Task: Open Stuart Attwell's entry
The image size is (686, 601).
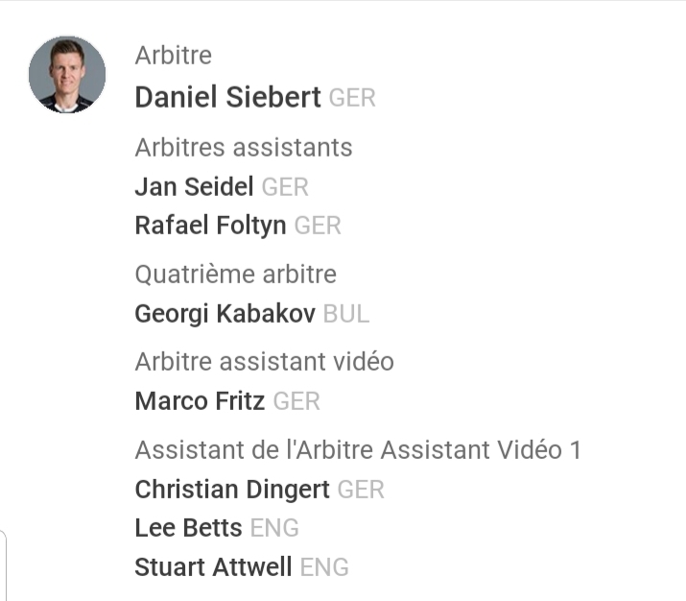Action: [x=213, y=567]
